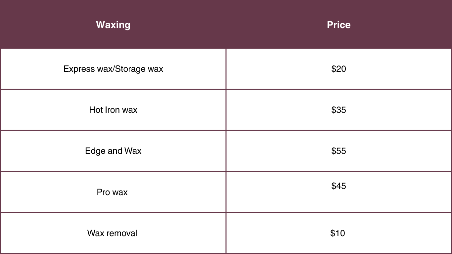
Task: Click the Price column header
Action: (x=339, y=25)
